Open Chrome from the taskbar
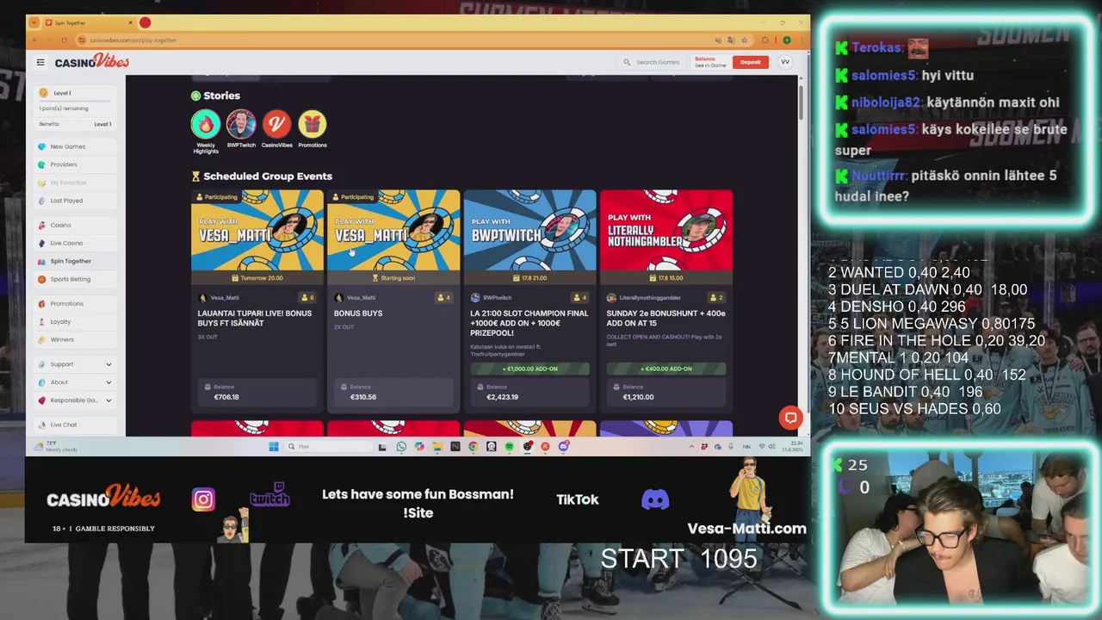This screenshot has height=620, width=1102. 473,446
